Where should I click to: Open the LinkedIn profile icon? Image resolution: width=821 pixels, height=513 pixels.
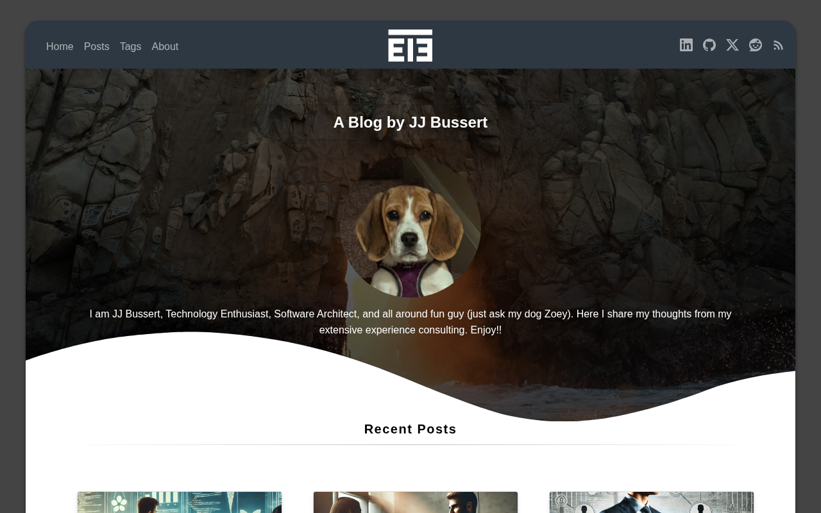click(686, 45)
